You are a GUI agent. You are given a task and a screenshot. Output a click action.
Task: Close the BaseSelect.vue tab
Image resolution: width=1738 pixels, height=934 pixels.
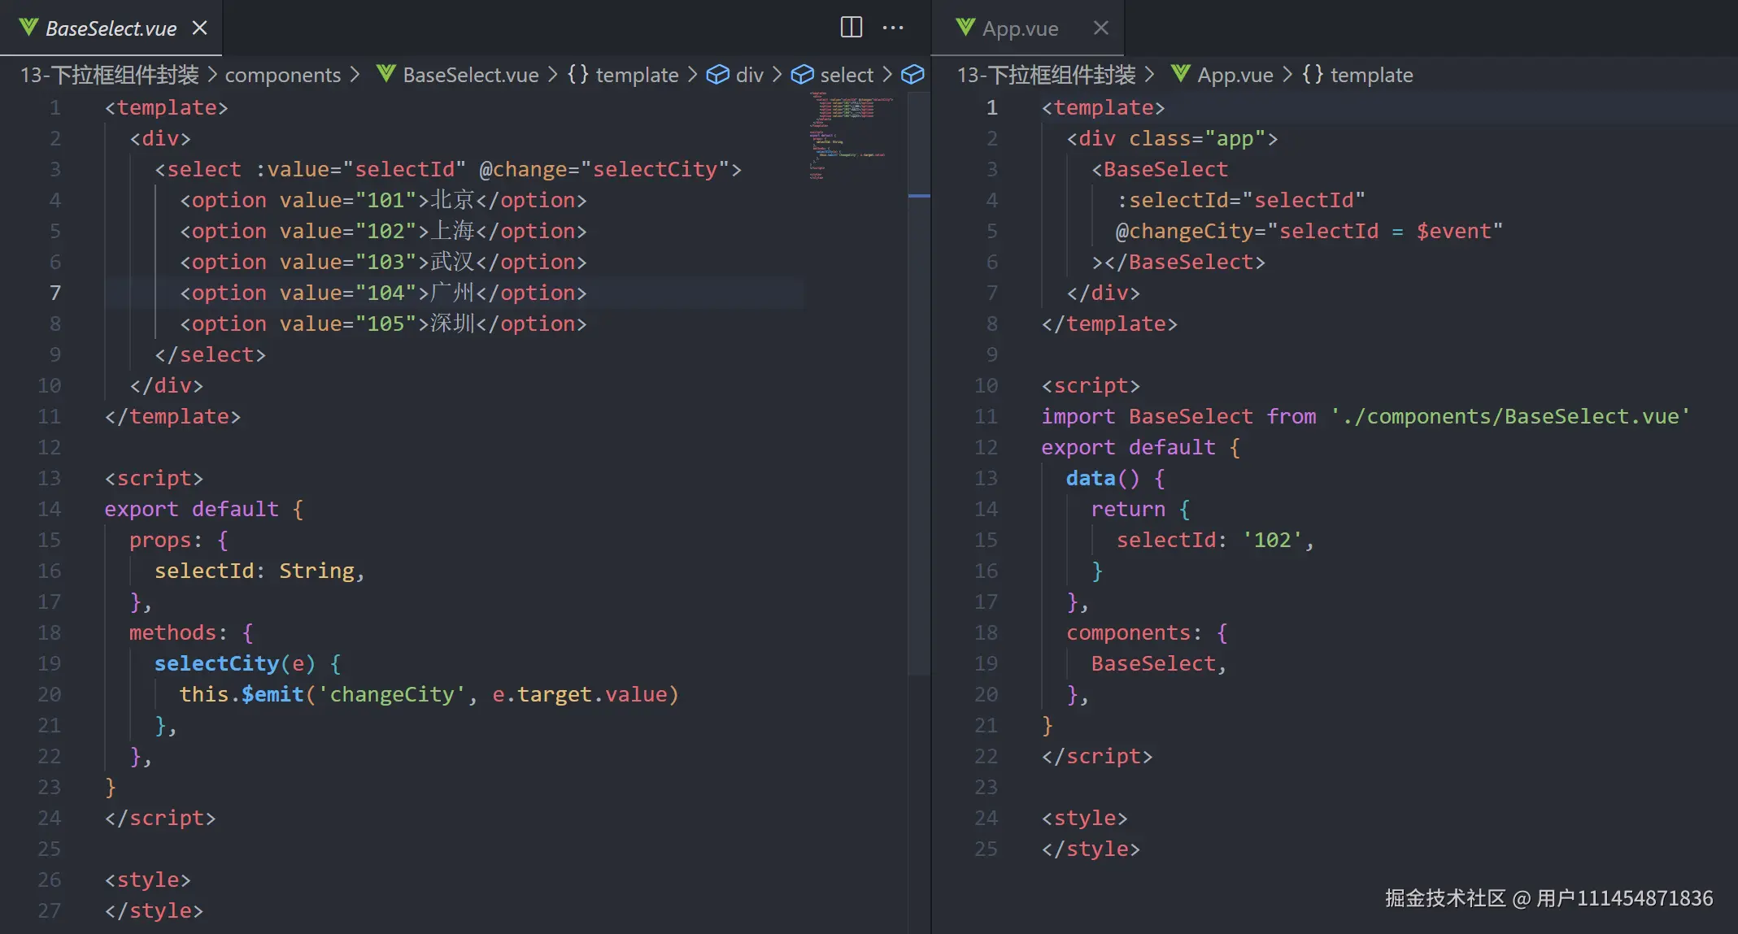[x=199, y=28]
